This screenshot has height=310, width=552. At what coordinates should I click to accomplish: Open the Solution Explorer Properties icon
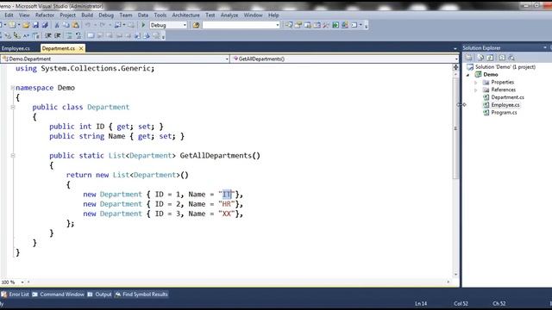(x=469, y=58)
